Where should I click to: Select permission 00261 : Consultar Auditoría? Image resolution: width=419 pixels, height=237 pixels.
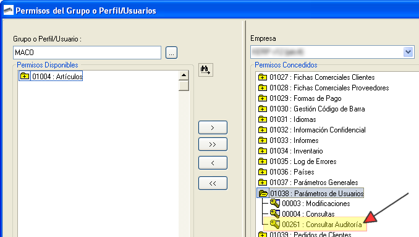tap(322, 225)
